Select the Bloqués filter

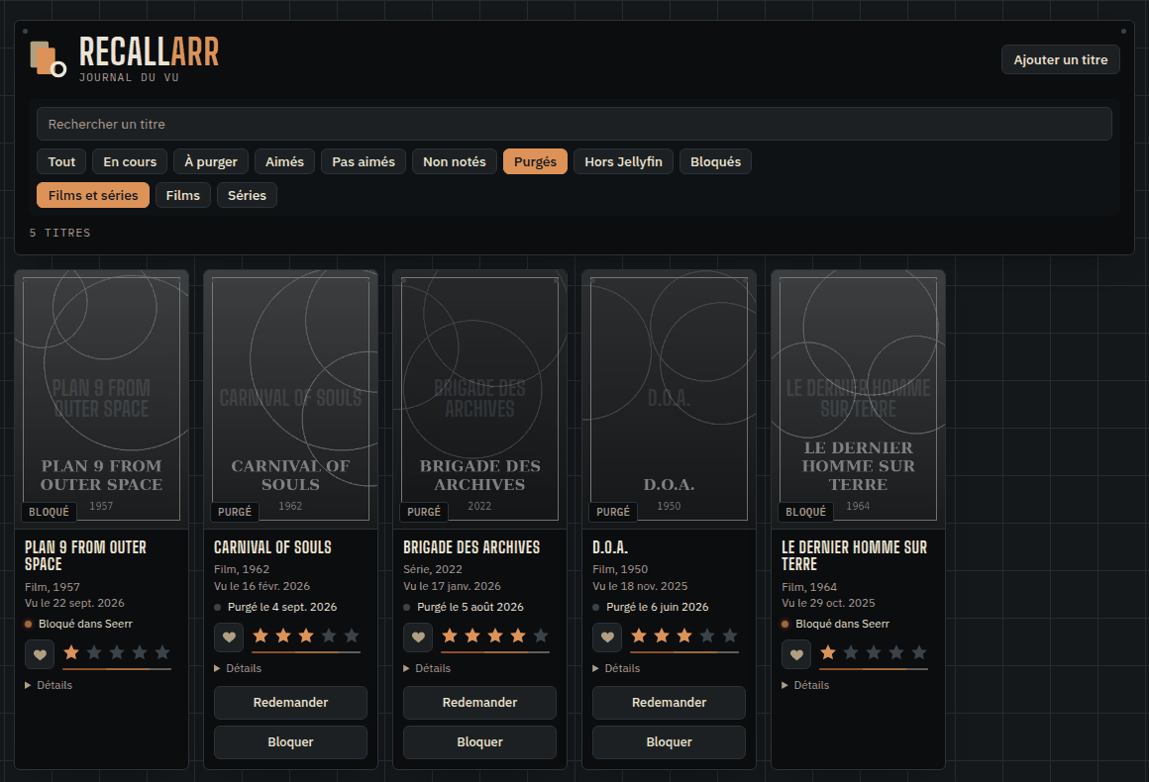(715, 161)
